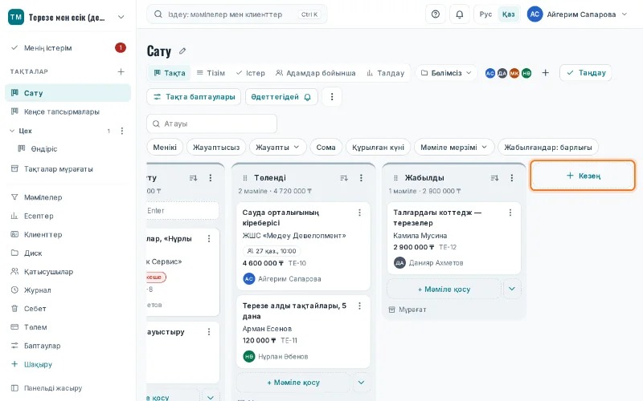Enable selection mode with Таңдау
Image resolution: width=643 pixels, height=401 pixels.
[586, 73]
